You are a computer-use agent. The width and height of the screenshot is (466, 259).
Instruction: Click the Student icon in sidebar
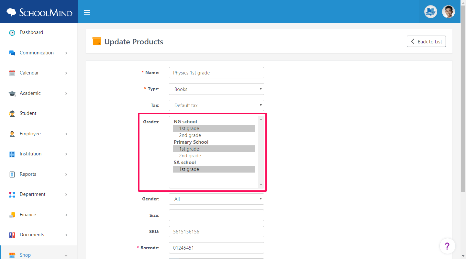[x=12, y=114]
